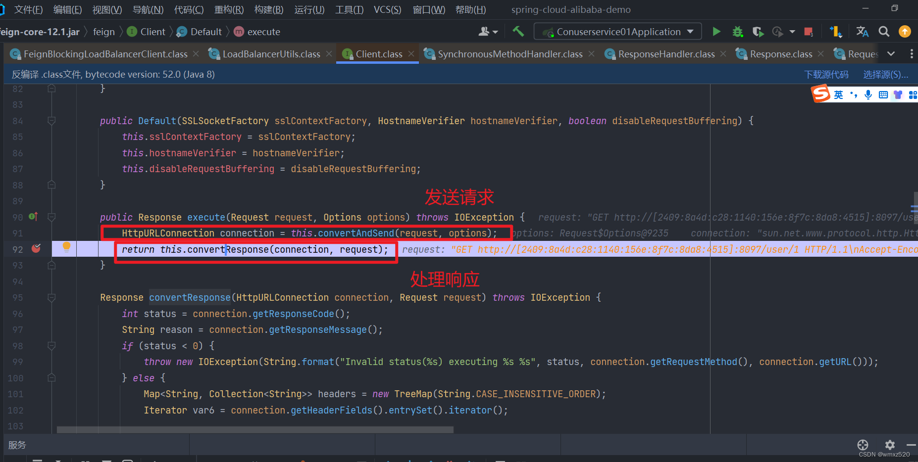Click 下载源代码 download sources link

pos(826,74)
